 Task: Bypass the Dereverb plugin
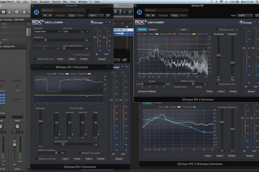point(119,159)
